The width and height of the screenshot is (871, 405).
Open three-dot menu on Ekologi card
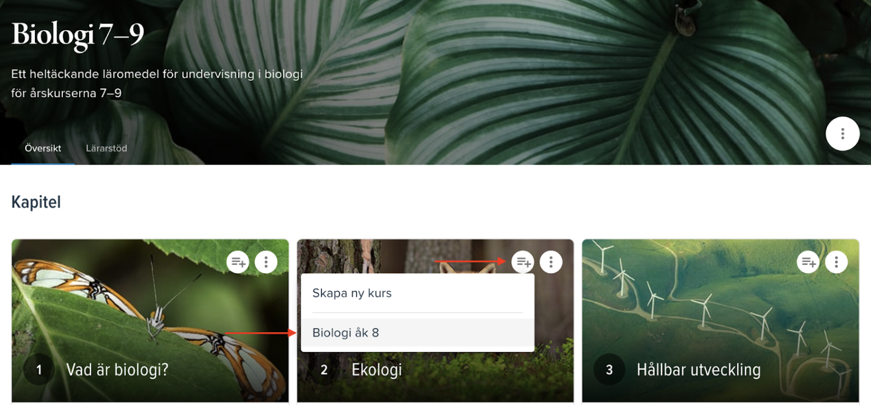pyautogui.click(x=551, y=262)
